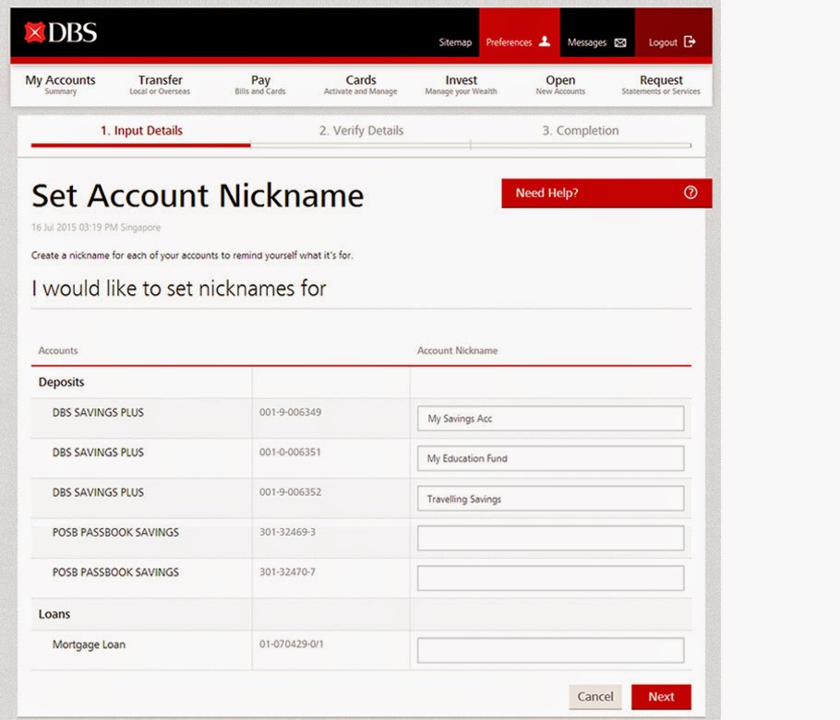Open the Open New Accounts menu
The height and width of the screenshot is (720, 840).
tap(560, 85)
